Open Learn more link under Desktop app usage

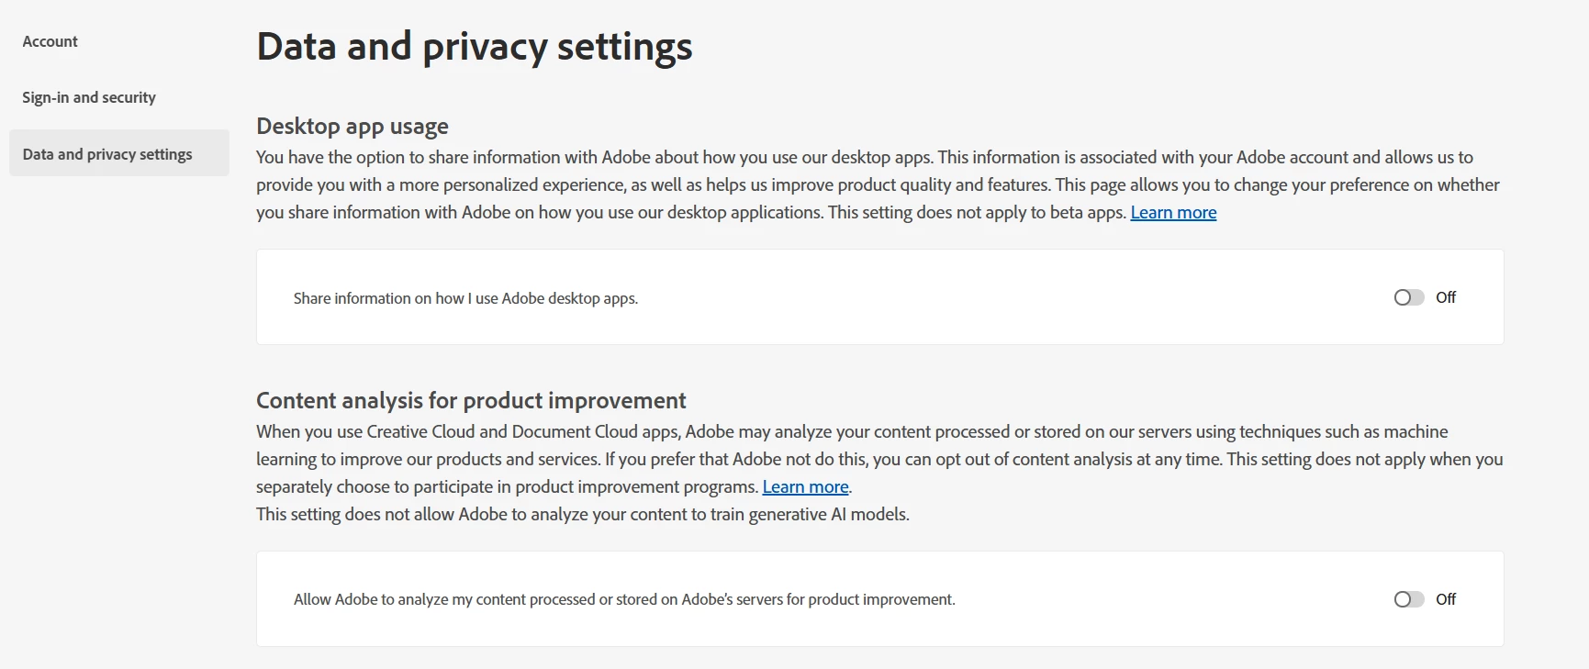coord(1173,213)
